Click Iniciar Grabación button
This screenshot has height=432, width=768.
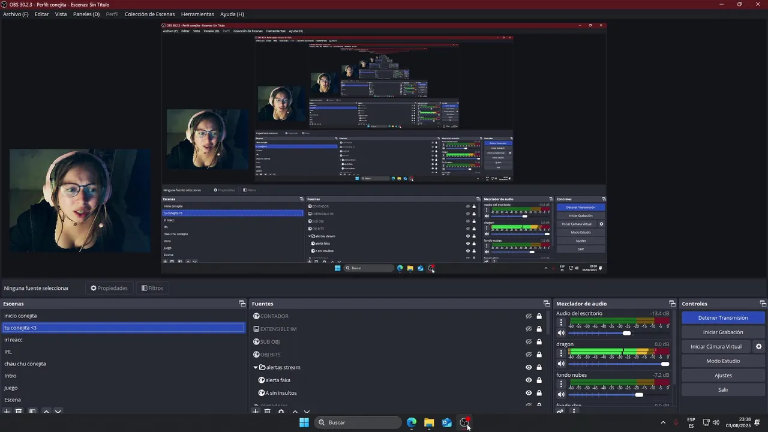(723, 332)
